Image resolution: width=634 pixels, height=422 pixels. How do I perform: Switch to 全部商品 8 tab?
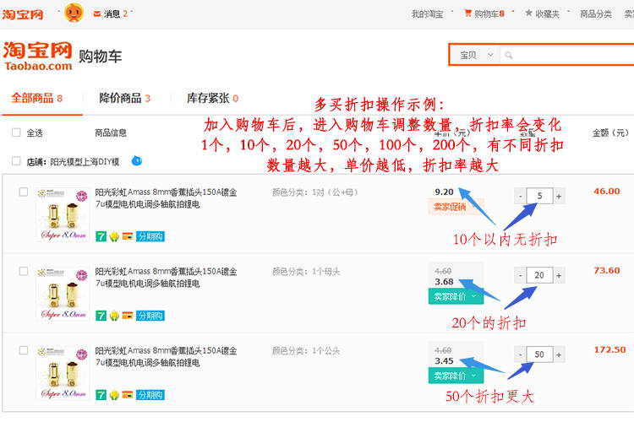(x=37, y=98)
